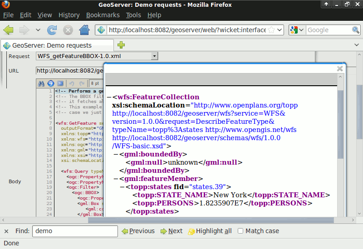This screenshot has height=249, width=363.
Task: Select the GeoServer: Demo requests tab
Action: [x=57, y=45]
